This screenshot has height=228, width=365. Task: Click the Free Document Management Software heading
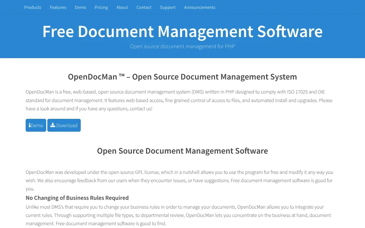coord(182,31)
